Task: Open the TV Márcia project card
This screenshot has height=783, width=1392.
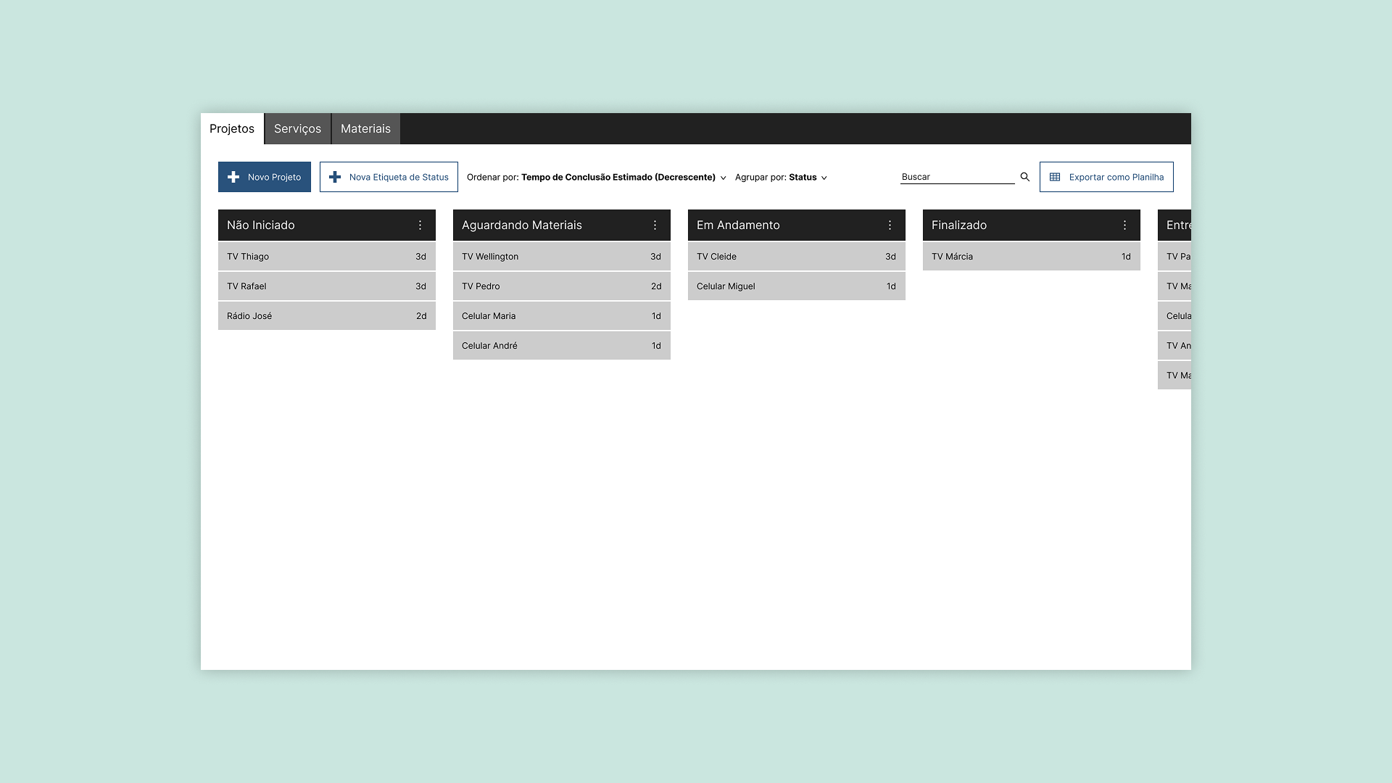Action: tap(1032, 257)
